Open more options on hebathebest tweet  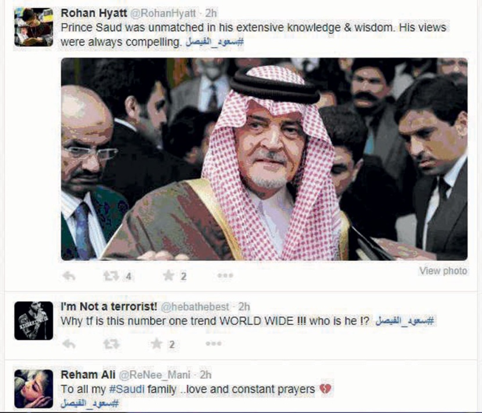coord(213,343)
